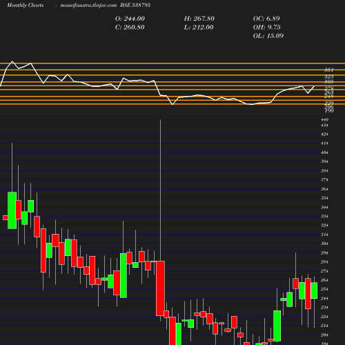Click the '449' price axis label

(324, 119)
